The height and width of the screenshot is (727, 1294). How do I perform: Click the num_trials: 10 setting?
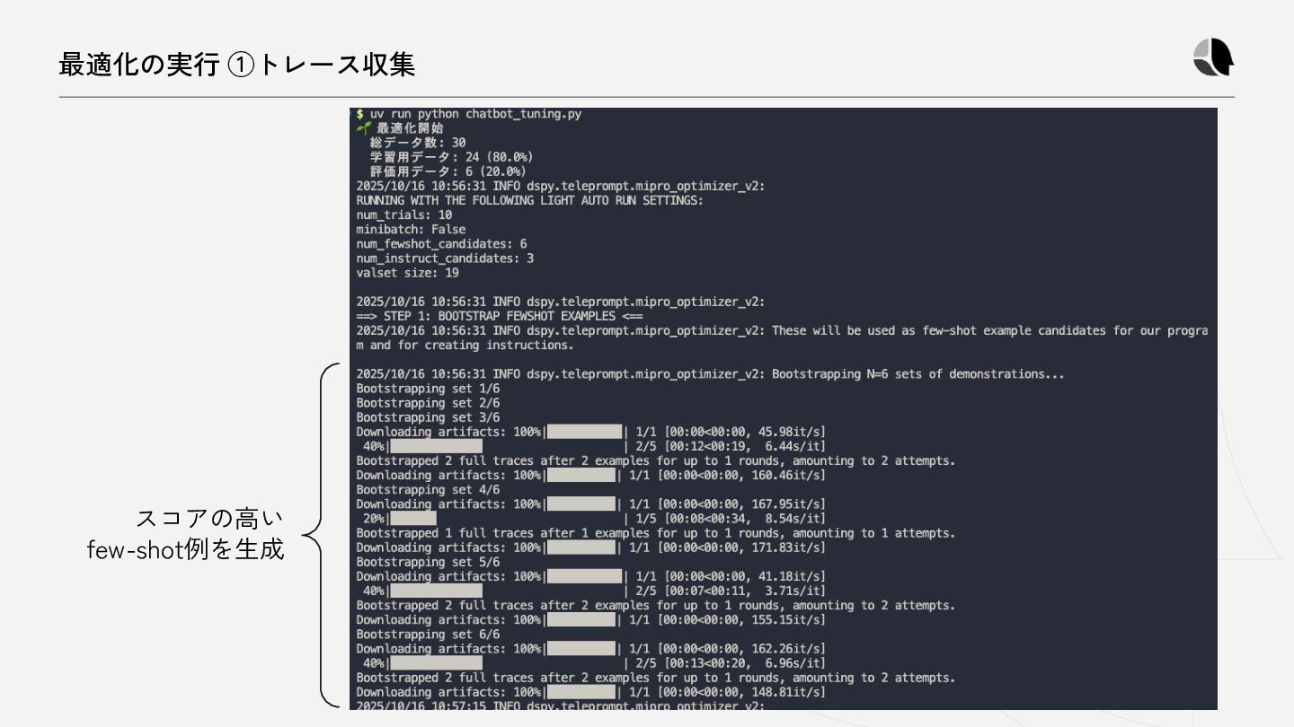coord(404,215)
